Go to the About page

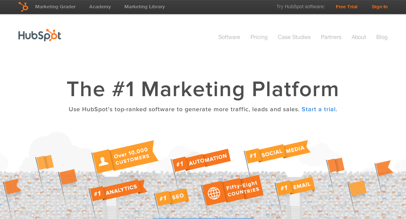coord(358,37)
